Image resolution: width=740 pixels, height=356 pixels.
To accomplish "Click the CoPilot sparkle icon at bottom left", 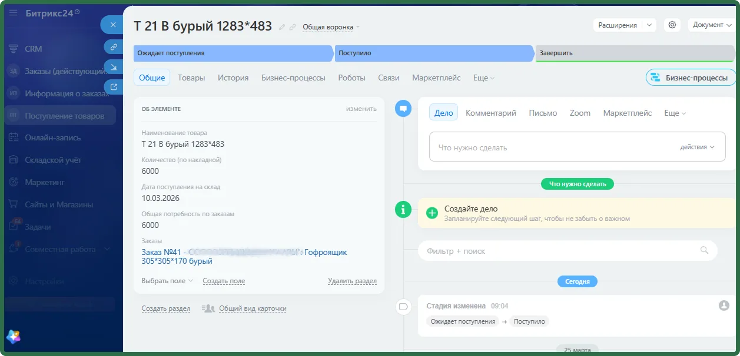I will [x=14, y=337].
